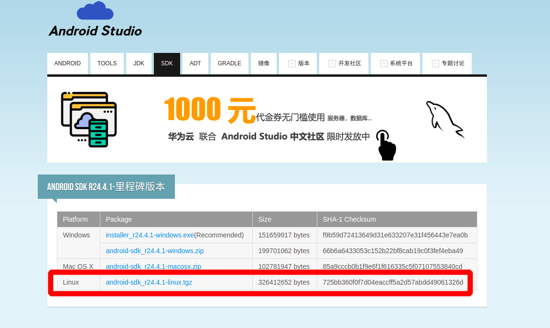Screen dimensions: 550x328
Task: Click the 1000 元 voucher banner text
Action: (209, 110)
